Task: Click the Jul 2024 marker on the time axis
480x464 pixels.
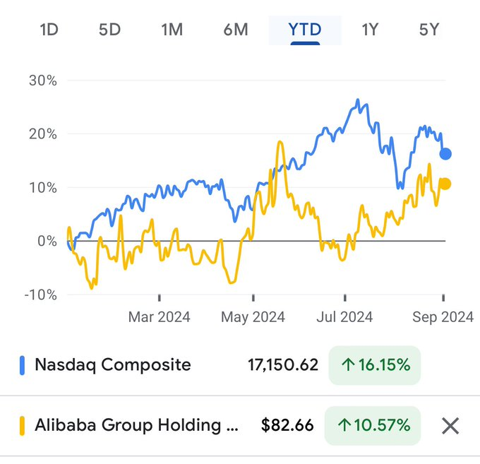Action: pyautogui.click(x=347, y=317)
